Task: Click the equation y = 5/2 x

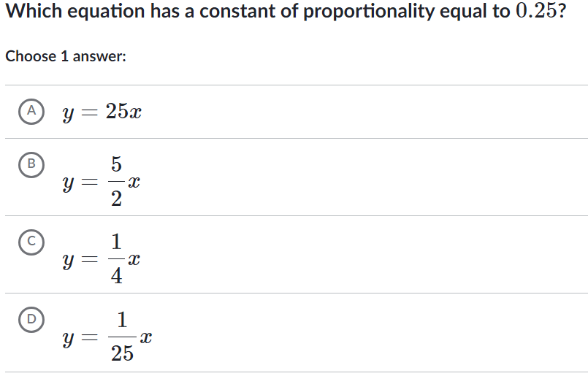Action: coord(102,182)
